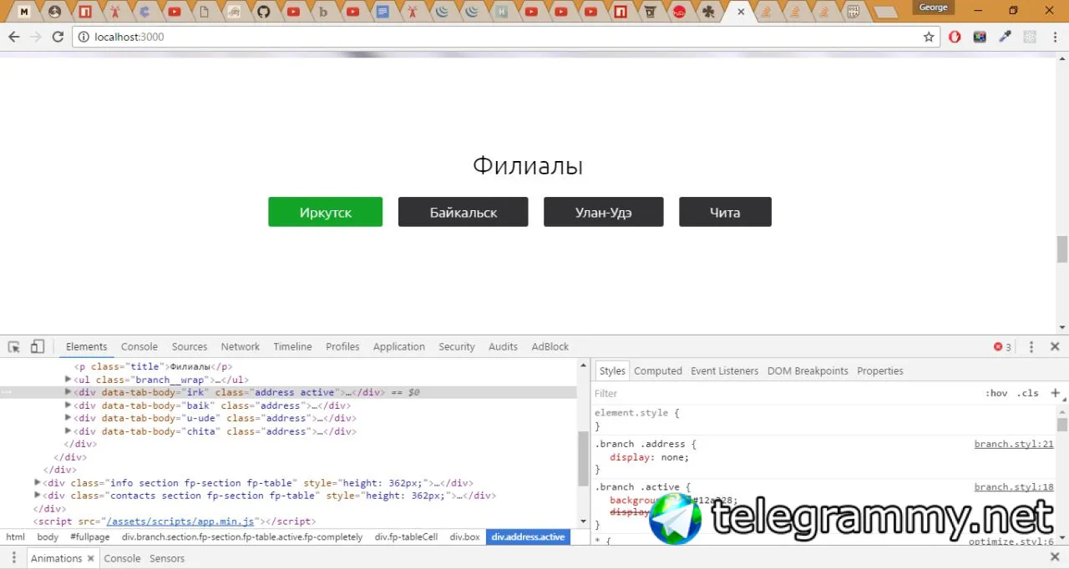Expand the info section div node

pyautogui.click(x=38, y=482)
